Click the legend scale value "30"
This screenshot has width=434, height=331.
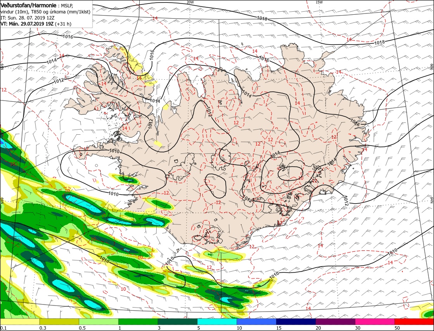[358, 328]
